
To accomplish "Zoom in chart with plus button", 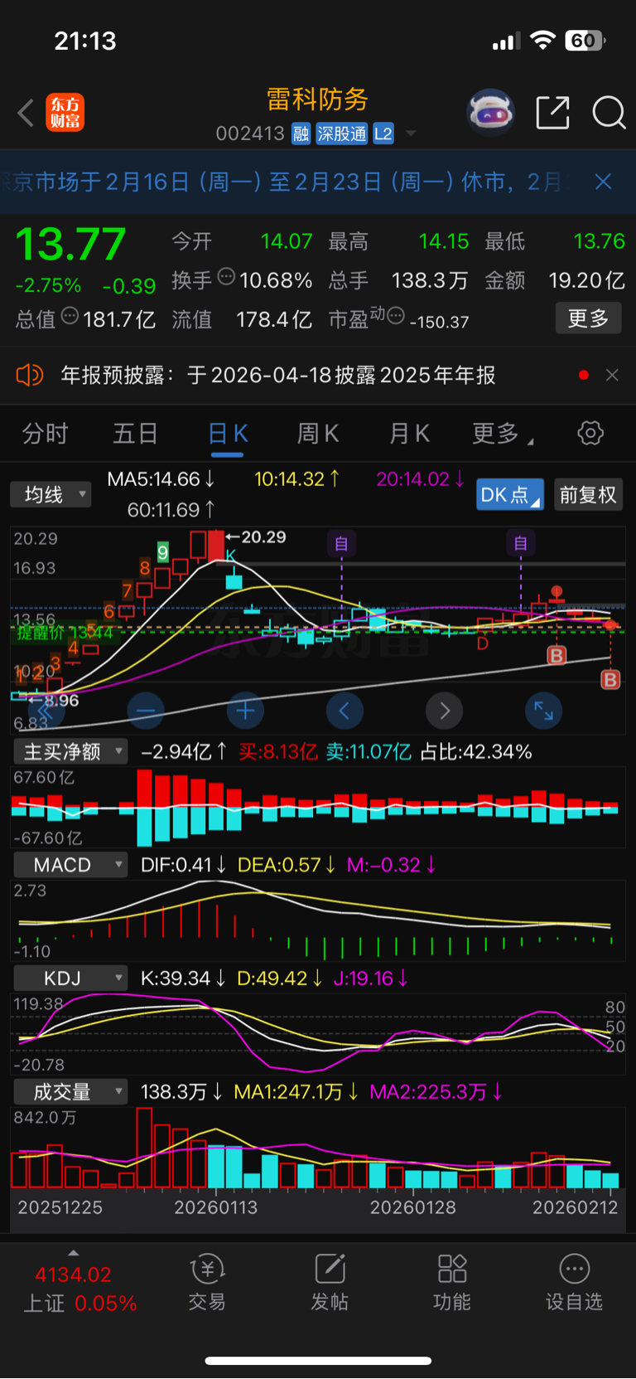I will [x=245, y=711].
